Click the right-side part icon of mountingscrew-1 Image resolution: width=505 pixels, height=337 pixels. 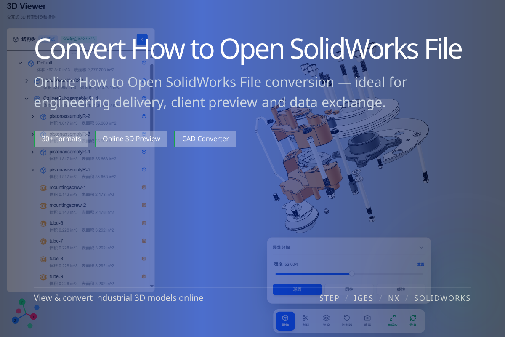144,187
